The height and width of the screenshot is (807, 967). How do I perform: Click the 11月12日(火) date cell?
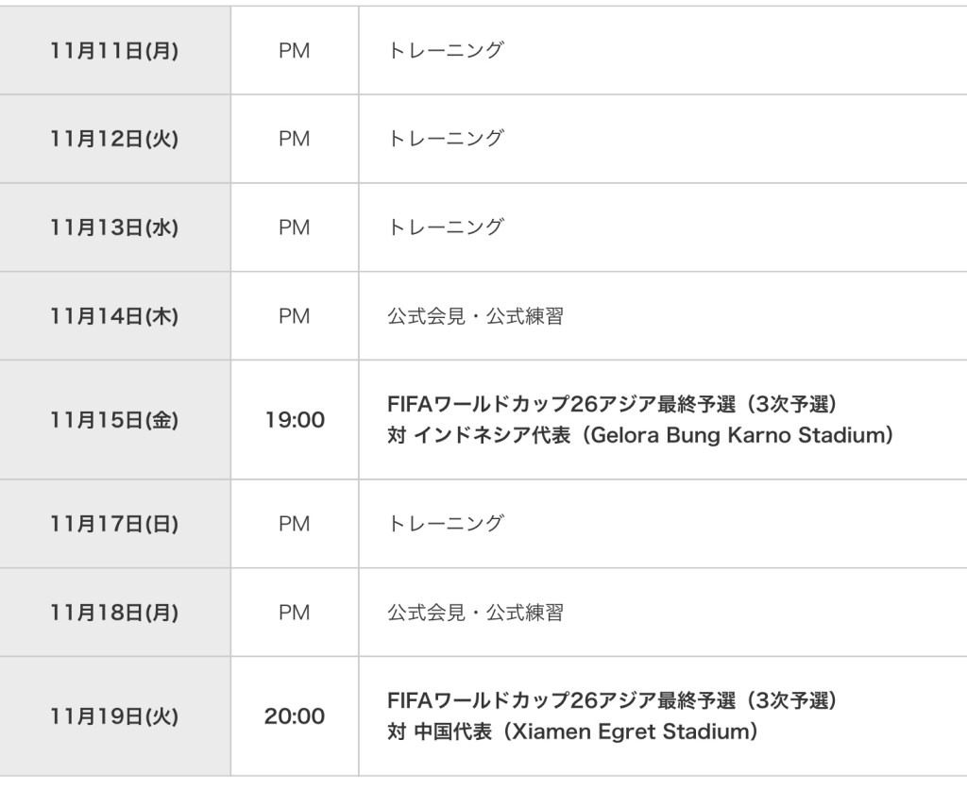point(114,139)
